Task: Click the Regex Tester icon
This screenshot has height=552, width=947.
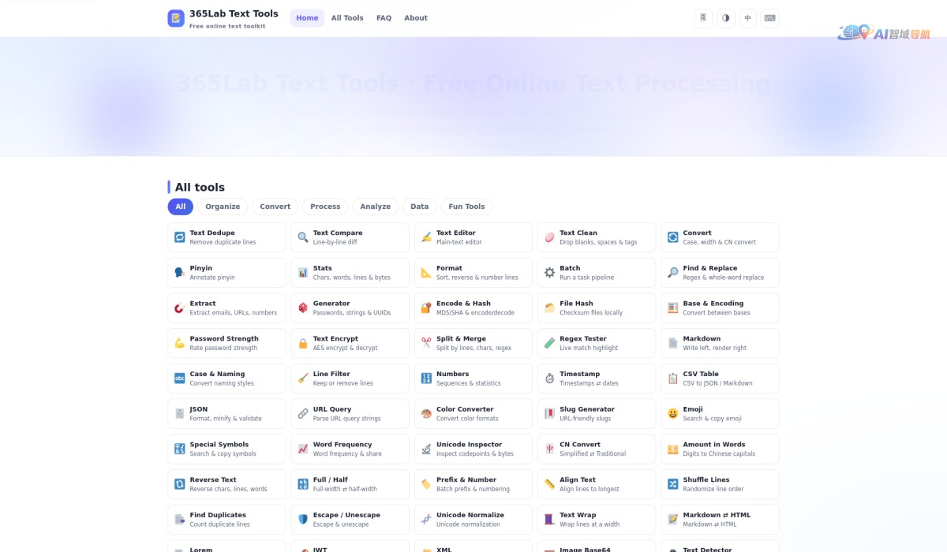Action: point(549,343)
